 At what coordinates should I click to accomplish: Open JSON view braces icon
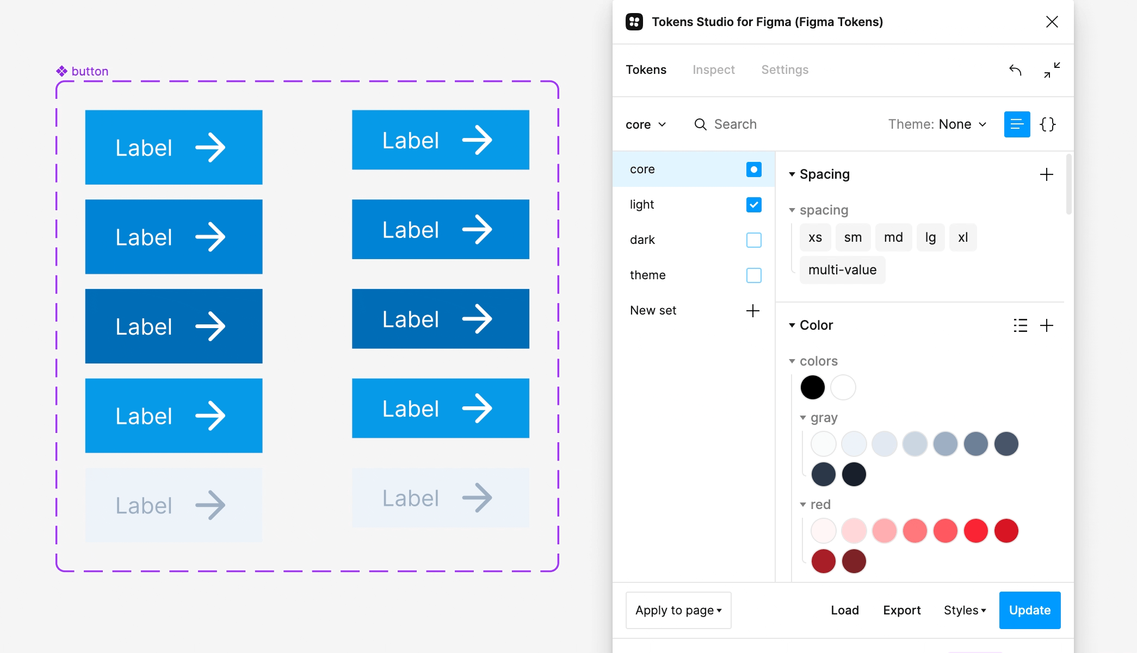(1048, 124)
